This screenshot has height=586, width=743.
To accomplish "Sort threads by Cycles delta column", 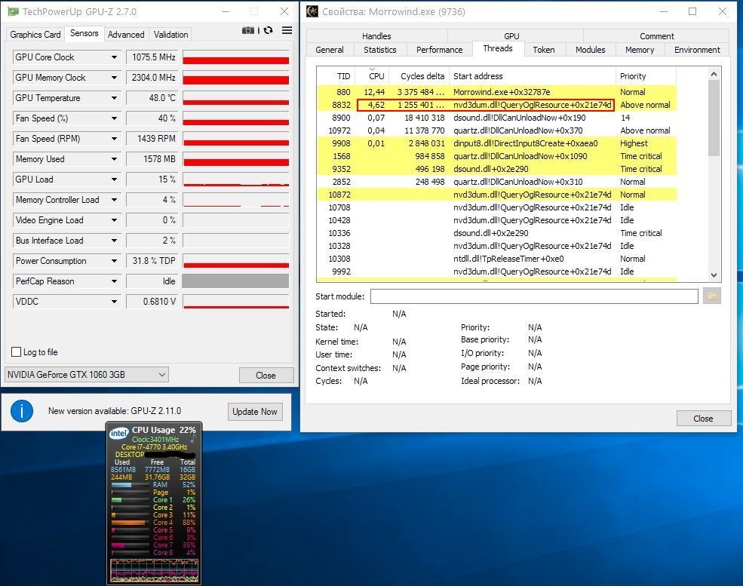I will (x=419, y=76).
